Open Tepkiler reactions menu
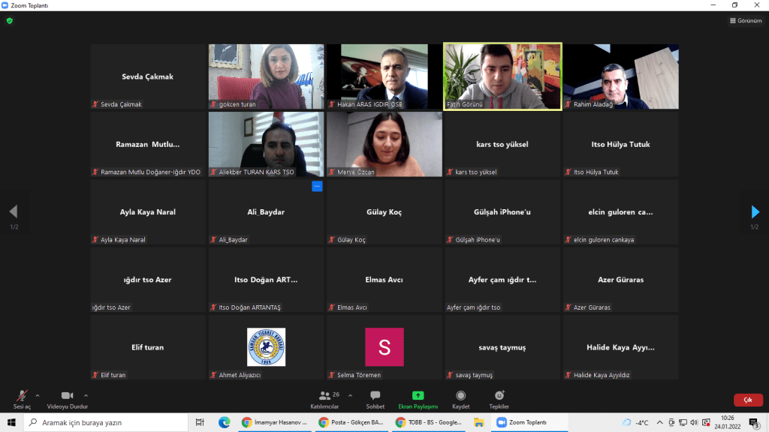This screenshot has width=769, height=432. pyautogui.click(x=499, y=399)
